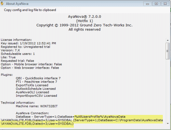Close the About AyaNova window
This screenshot has height=130, width=171.
165,4
